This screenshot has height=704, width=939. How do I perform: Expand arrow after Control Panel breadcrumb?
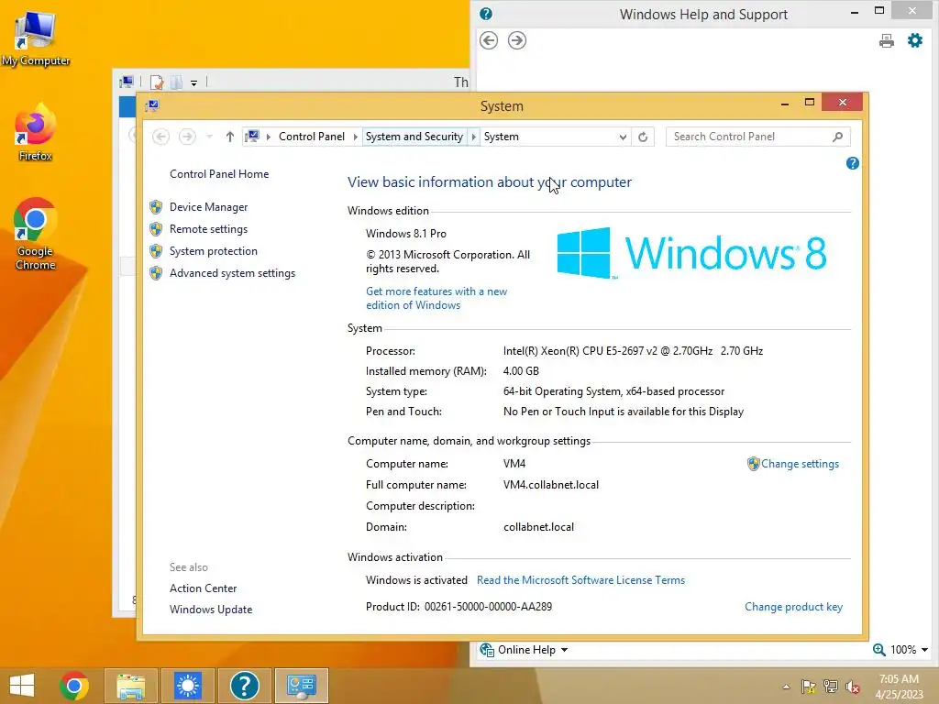point(355,137)
